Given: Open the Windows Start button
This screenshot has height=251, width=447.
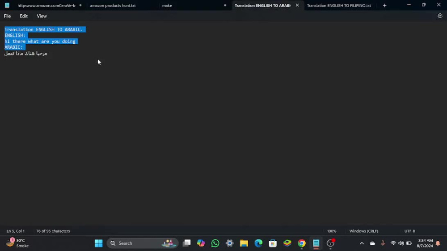Looking at the screenshot, I should [x=99, y=243].
